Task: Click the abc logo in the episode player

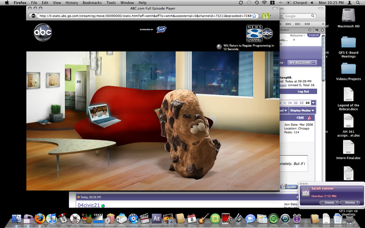Action: coord(43,32)
